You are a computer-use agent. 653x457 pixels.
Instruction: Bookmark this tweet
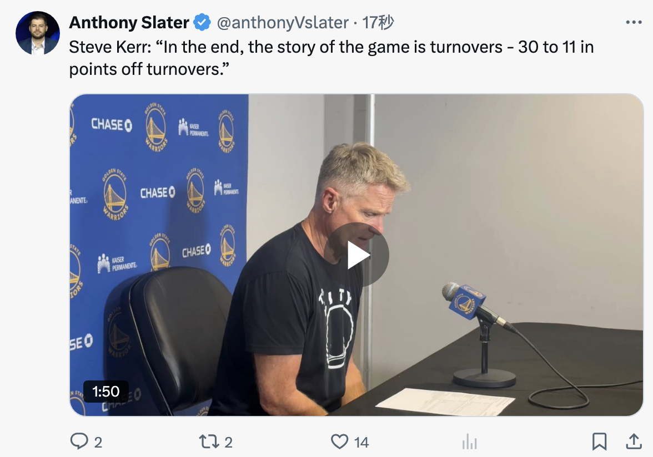point(599,441)
